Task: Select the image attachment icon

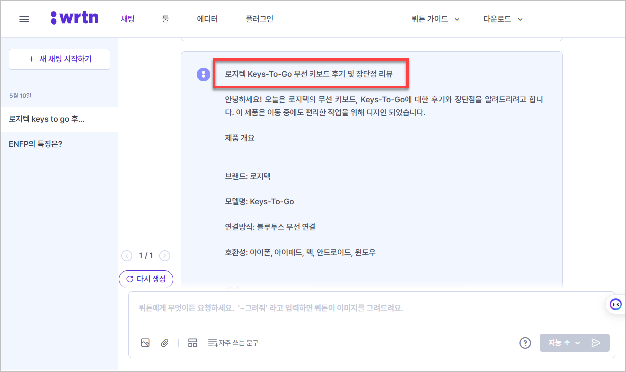Action: point(145,342)
